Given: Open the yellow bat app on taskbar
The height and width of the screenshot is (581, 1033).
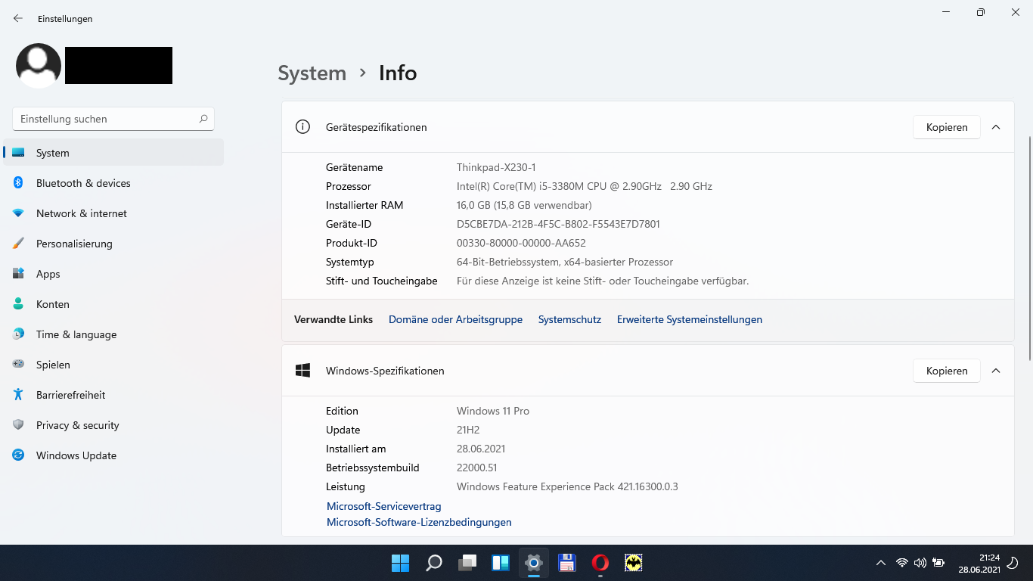Looking at the screenshot, I should 634,563.
